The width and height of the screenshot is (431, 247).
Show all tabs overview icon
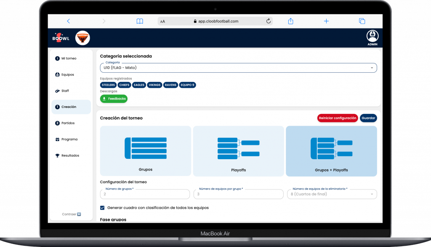[x=362, y=21]
